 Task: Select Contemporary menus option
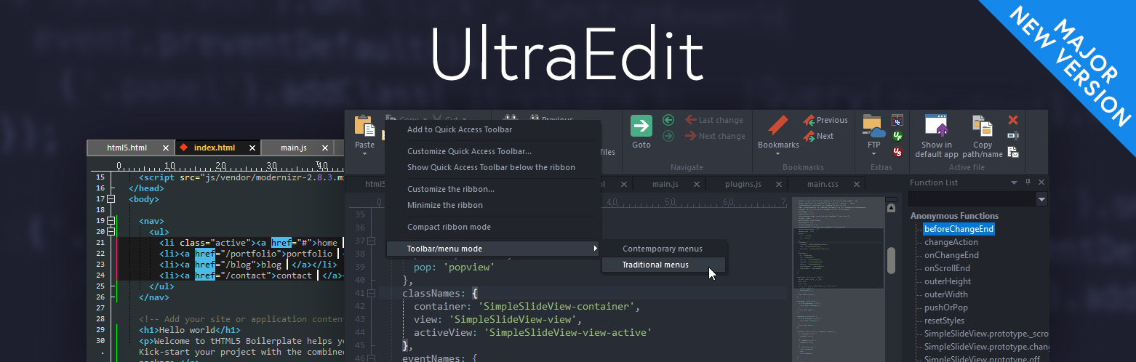click(x=664, y=249)
